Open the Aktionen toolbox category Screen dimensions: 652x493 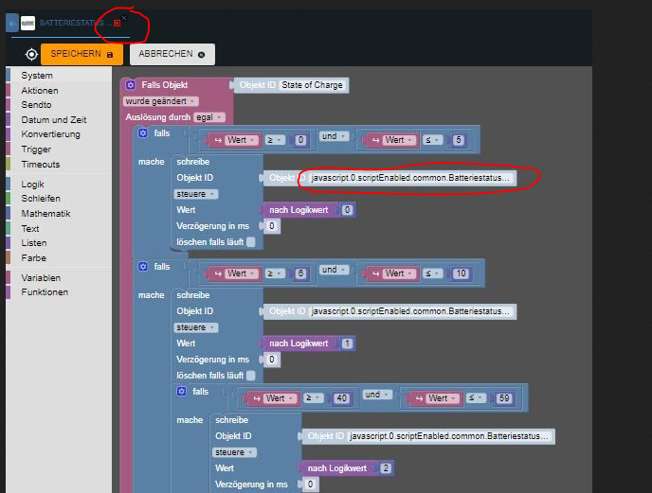tap(40, 91)
